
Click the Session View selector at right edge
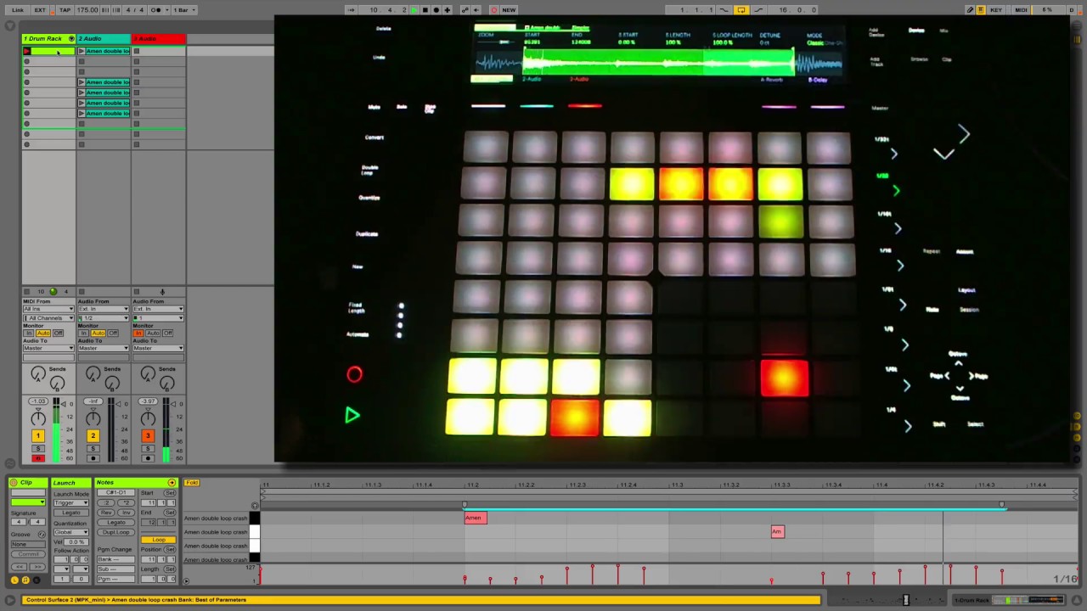(1079, 39)
